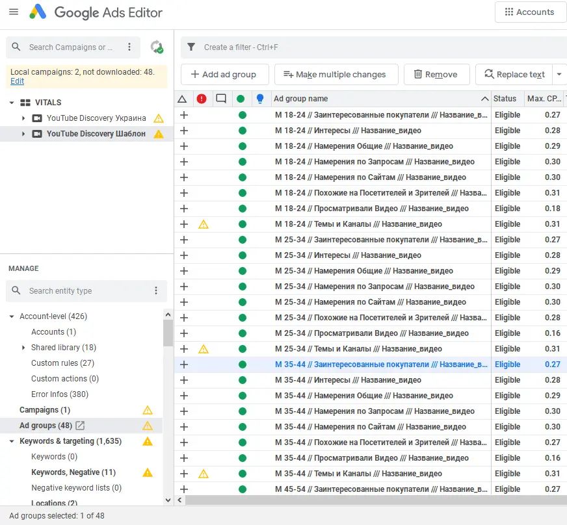Open Custom rules (27)
Image resolution: width=567 pixels, height=525 pixels.
(x=62, y=363)
